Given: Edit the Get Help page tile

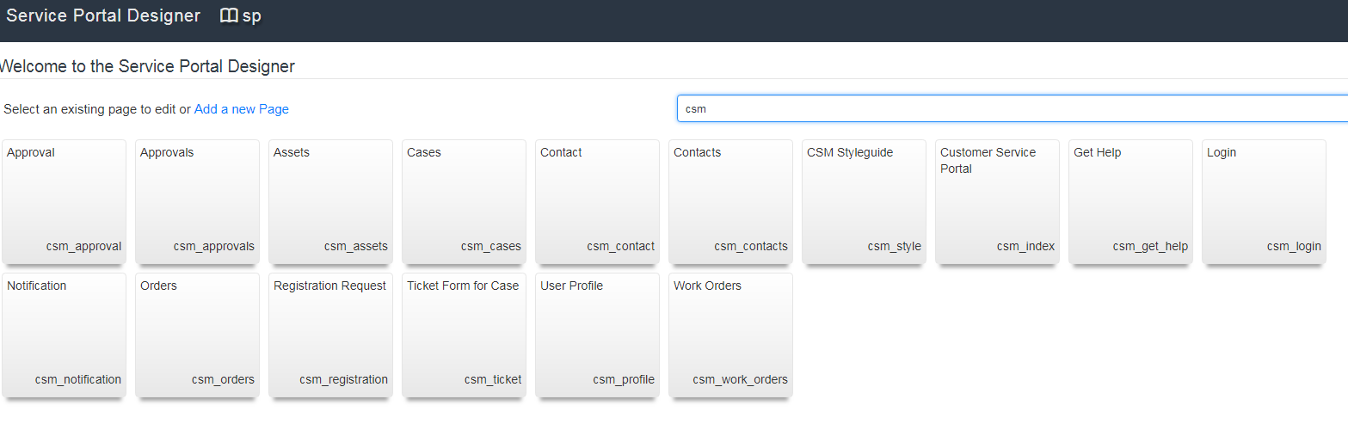Looking at the screenshot, I should point(1131,202).
